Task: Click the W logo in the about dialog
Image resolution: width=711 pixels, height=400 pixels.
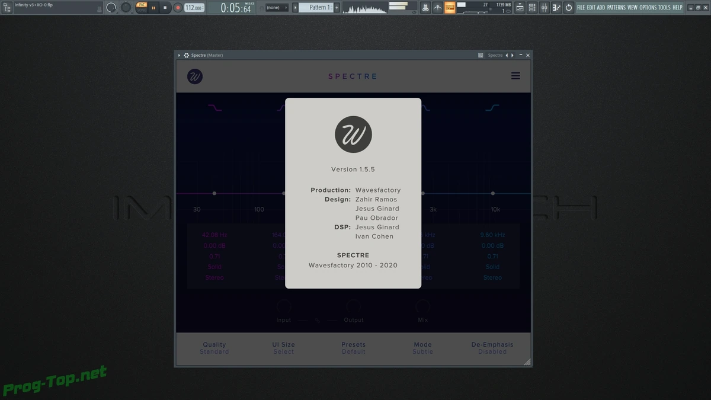Action: [x=353, y=135]
